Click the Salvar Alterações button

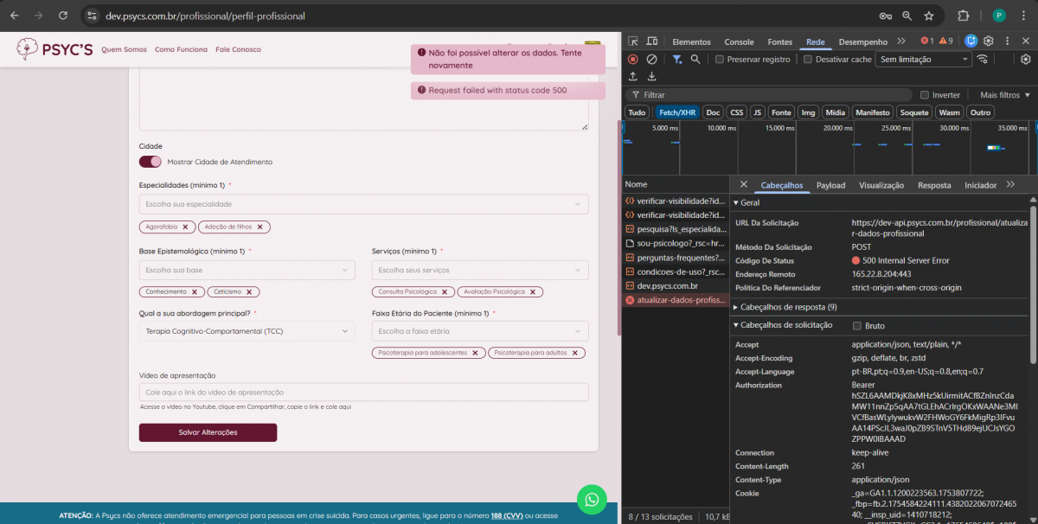208,432
